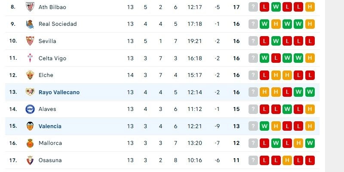Click Ath Bilbao's upcoming match question mark
Image resolution: width=344 pixels, height=172 pixels.
click(253, 7)
